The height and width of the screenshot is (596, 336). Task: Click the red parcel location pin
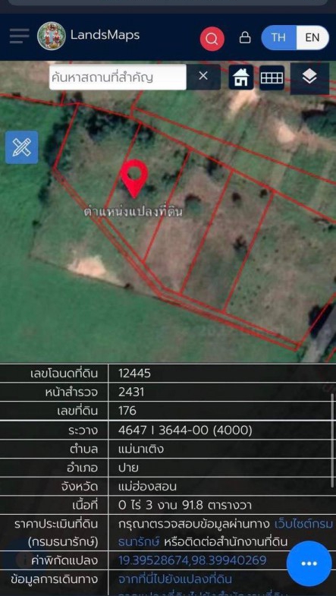pyautogui.click(x=134, y=178)
